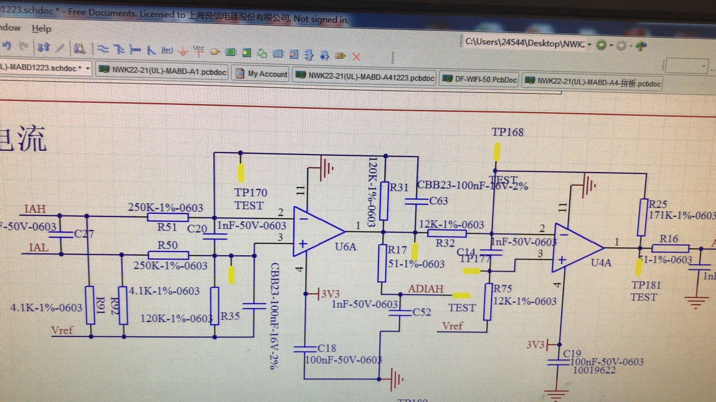Viewport: 716px width, 402px height.
Task: Select the Place Bus Entry tool
Action: click(x=151, y=51)
